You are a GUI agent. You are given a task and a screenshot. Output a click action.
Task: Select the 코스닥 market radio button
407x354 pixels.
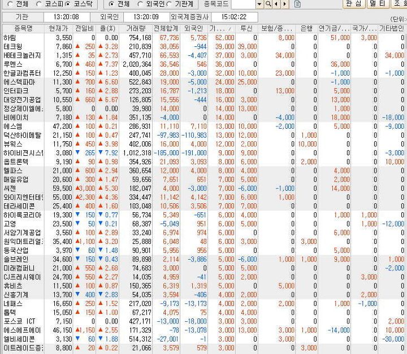[68, 4]
